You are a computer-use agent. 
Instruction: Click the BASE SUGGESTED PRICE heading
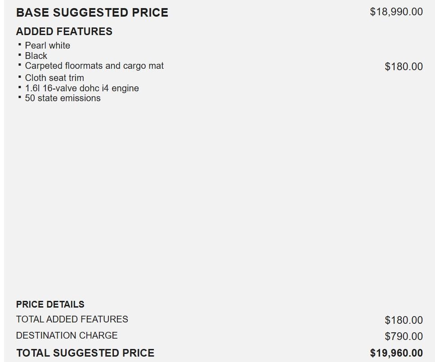pyautogui.click(x=92, y=13)
